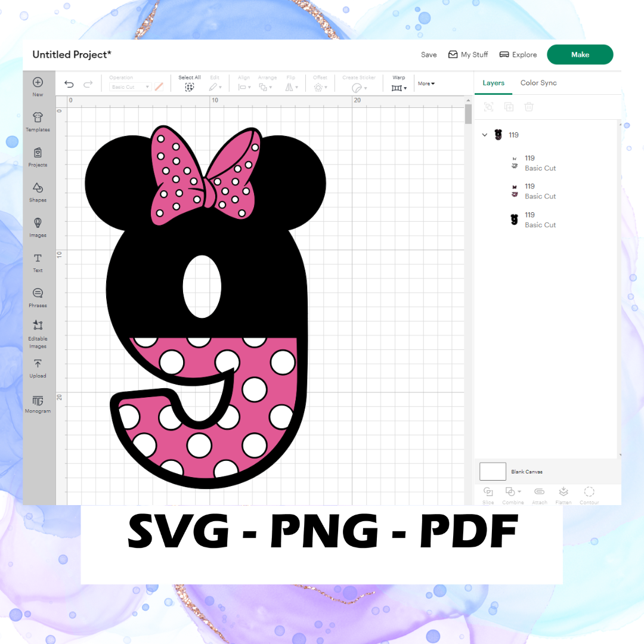Click the operation color swatch
Screen dimensions: 644x644
[159, 86]
